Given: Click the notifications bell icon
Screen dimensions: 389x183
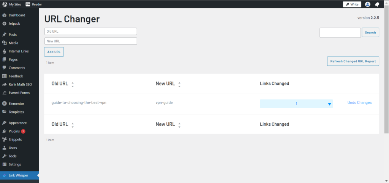Looking at the screenshot, I should (377, 4).
